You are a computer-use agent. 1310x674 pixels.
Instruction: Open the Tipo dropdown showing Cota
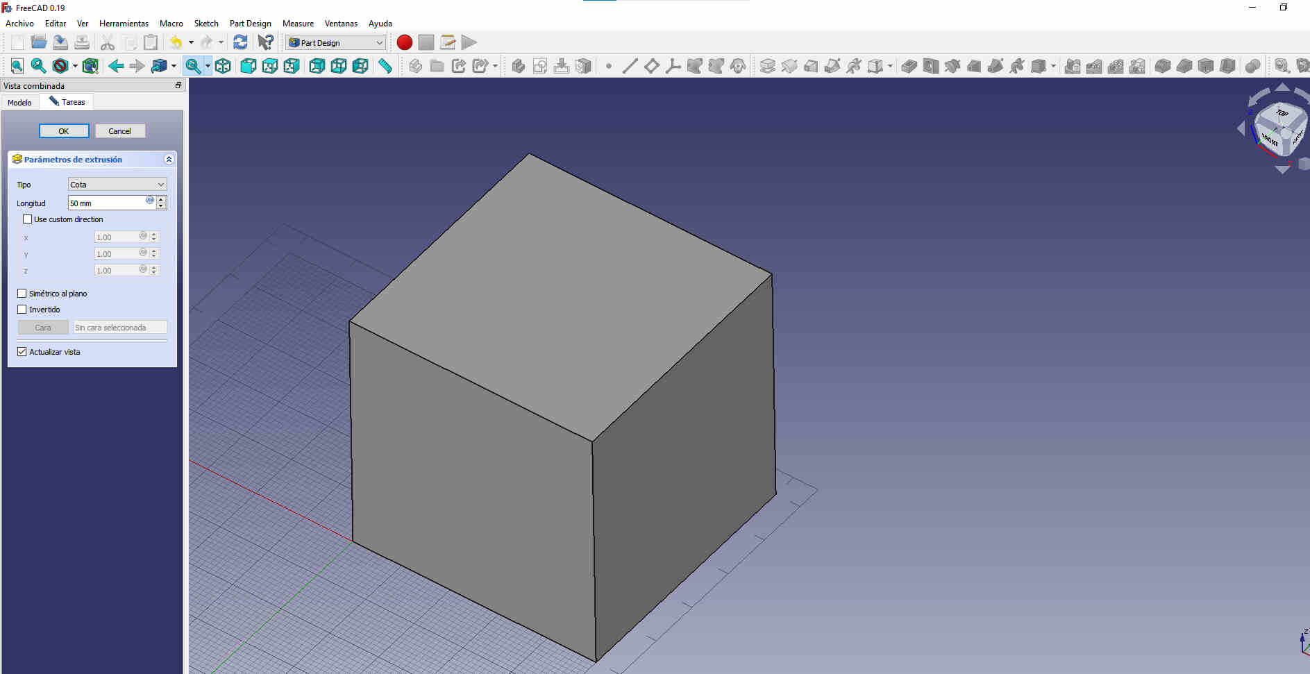(117, 185)
